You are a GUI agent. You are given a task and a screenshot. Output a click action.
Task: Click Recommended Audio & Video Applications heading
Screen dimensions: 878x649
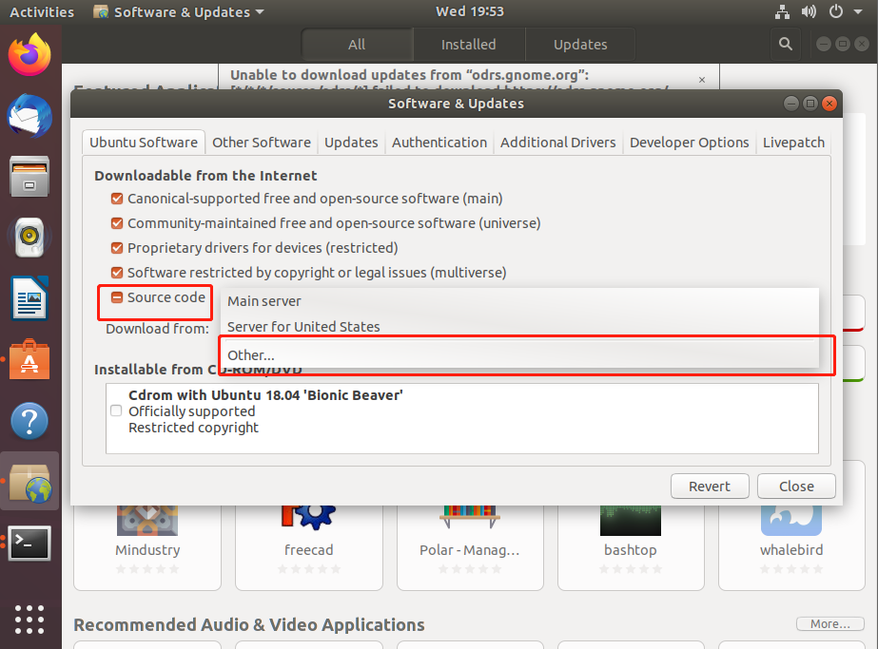[249, 624]
